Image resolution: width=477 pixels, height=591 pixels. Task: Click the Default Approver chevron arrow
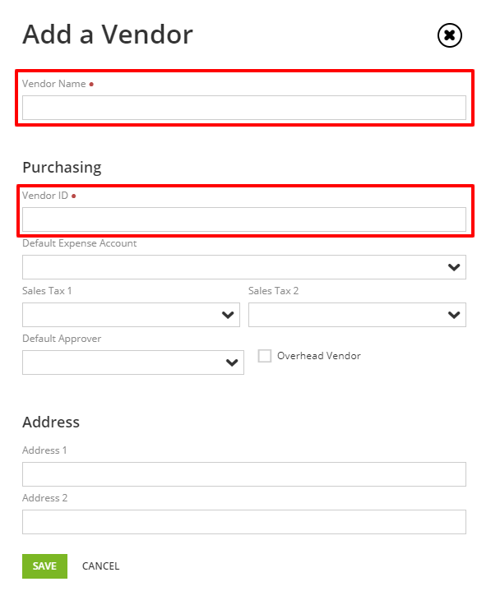point(232,362)
